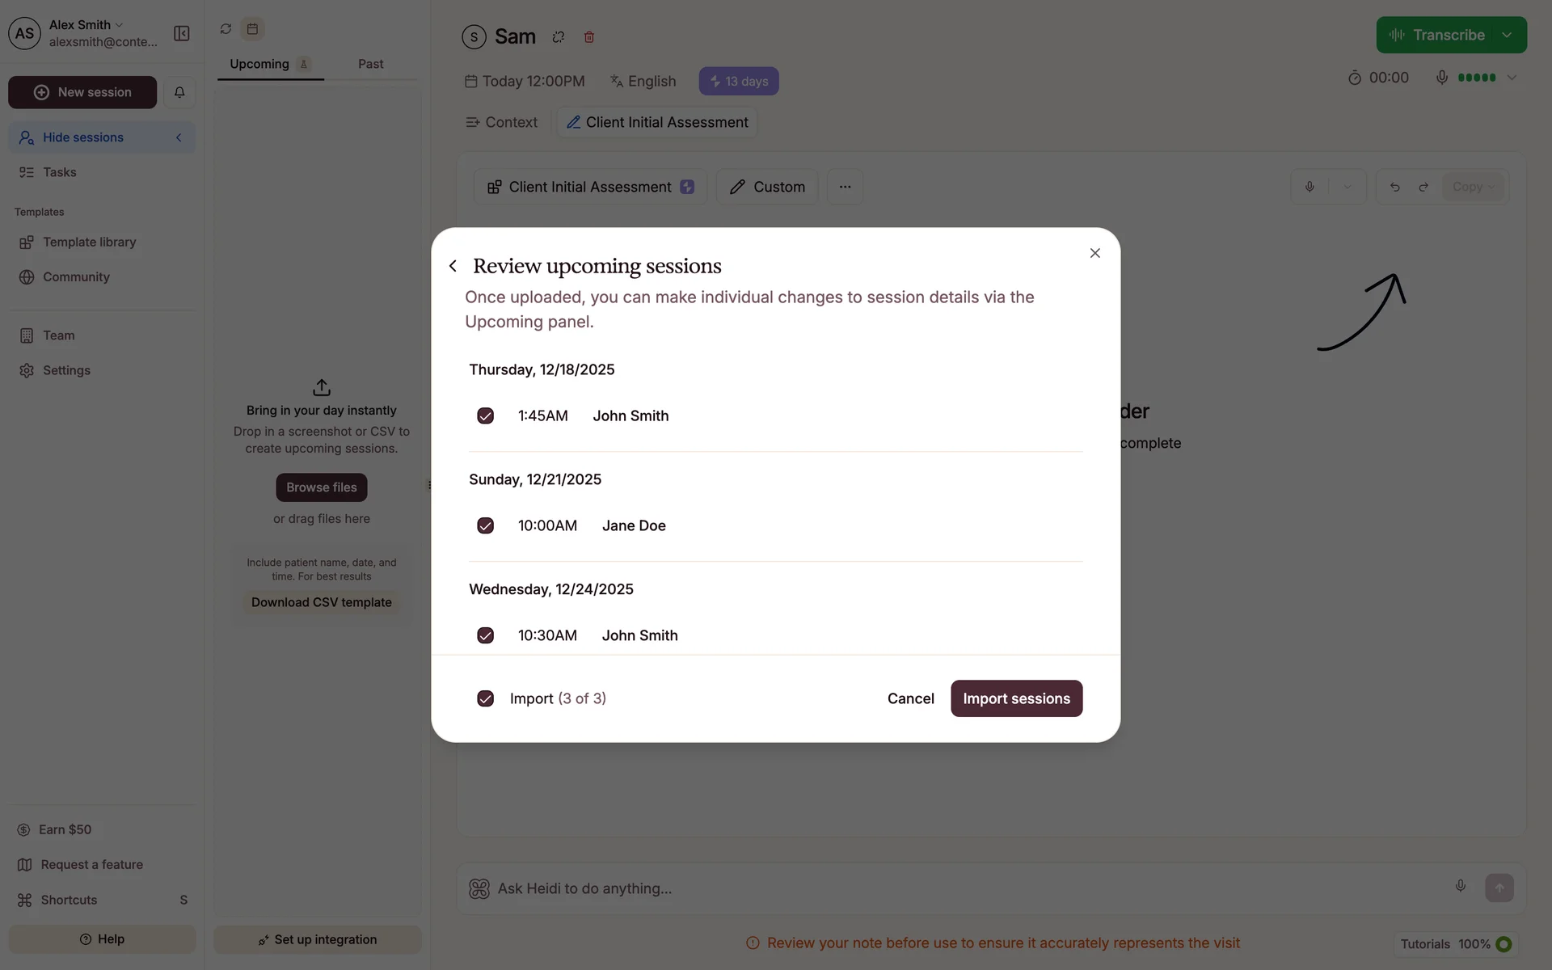Image resolution: width=1552 pixels, height=970 pixels.
Task: Click the Ask Heidi input field
Action: coord(962,888)
